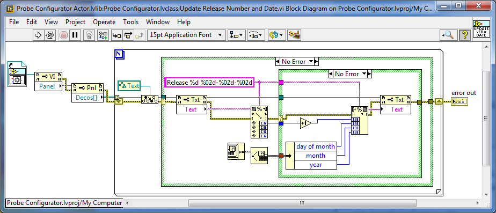The image size is (496, 213).
Task: Open inner case selector No Error dropdown
Action: point(363,74)
